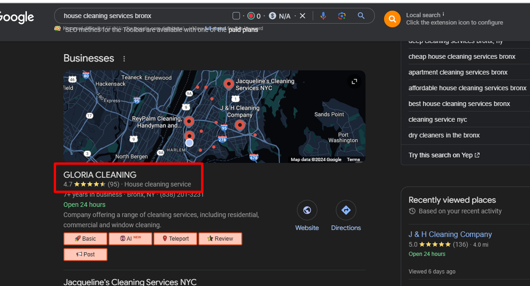Expand the map to full view
Screen dimensions: 530x286
click(x=354, y=81)
